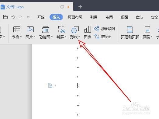Insert a mind map via 思维导图

pos(105,29)
